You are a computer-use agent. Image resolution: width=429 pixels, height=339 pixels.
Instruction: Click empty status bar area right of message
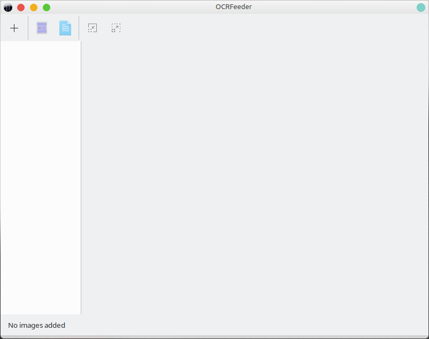pos(241,325)
